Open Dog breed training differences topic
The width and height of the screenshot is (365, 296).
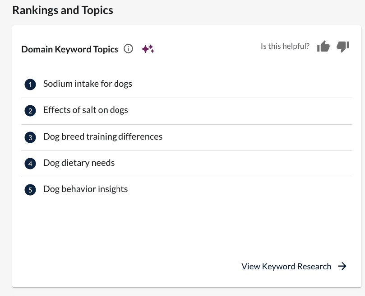[x=102, y=136]
